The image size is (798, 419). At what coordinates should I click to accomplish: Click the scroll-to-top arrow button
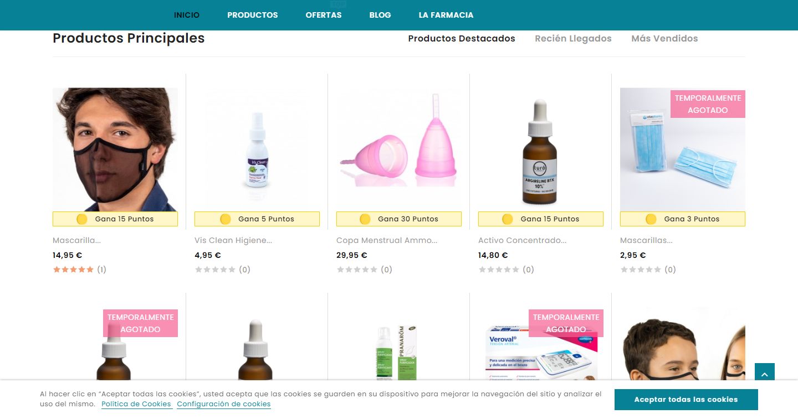point(765,373)
